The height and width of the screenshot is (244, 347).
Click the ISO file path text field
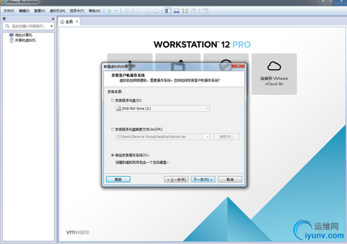click(160, 137)
